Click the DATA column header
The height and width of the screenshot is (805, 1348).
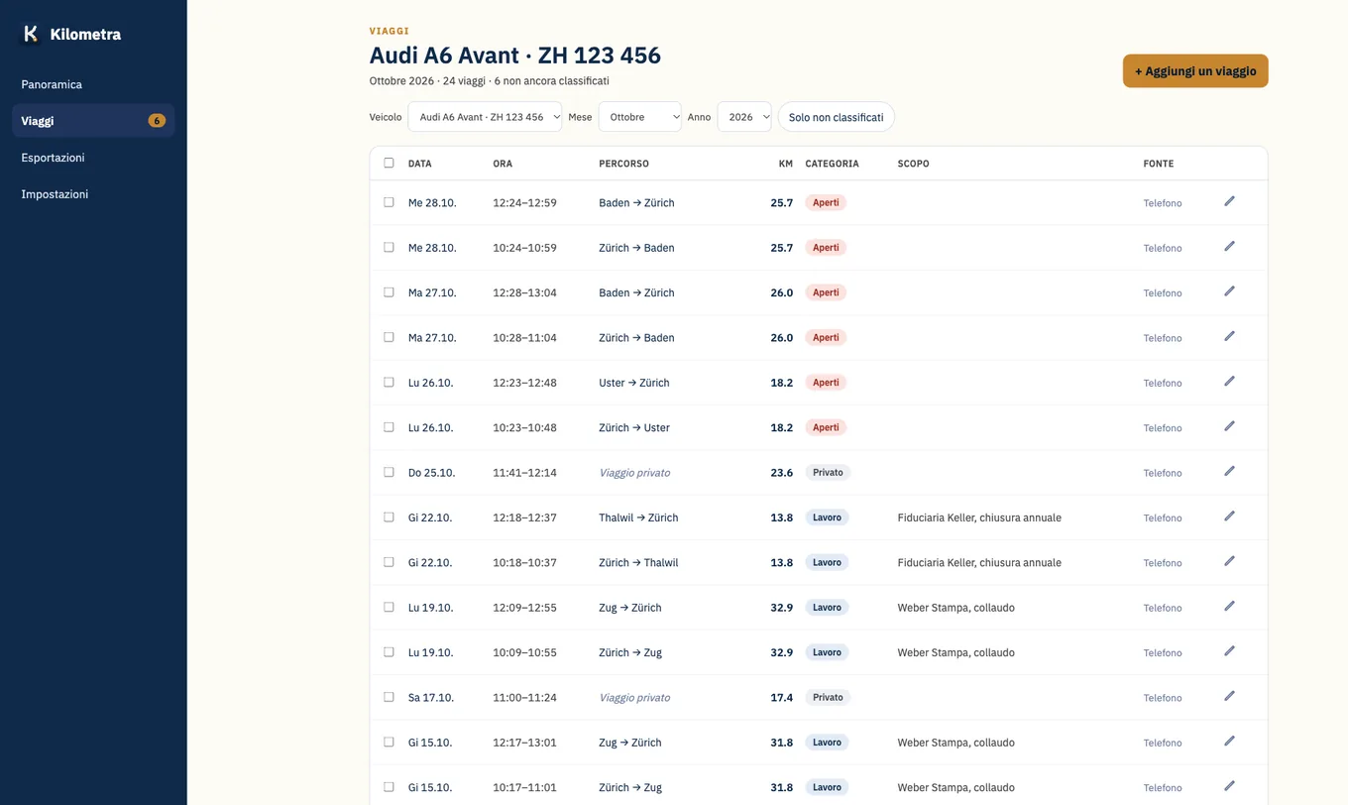pos(420,164)
